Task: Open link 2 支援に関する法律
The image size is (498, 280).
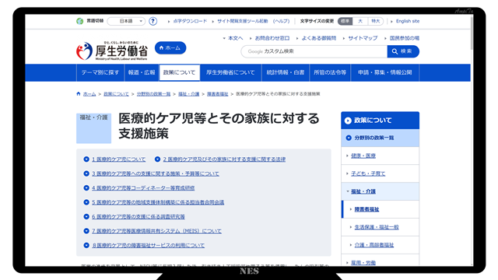Action: [x=224, y=159]
